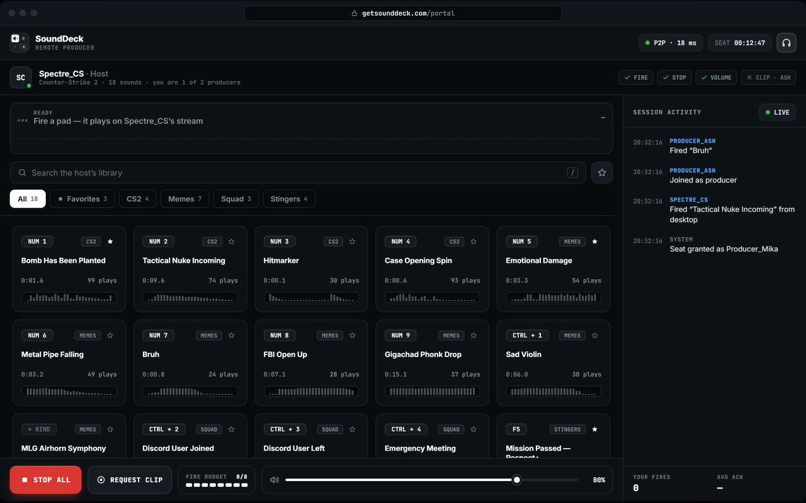The image size is (806, 503).
Task: Click the FIRE permission chip
Action: coord(636,77)
